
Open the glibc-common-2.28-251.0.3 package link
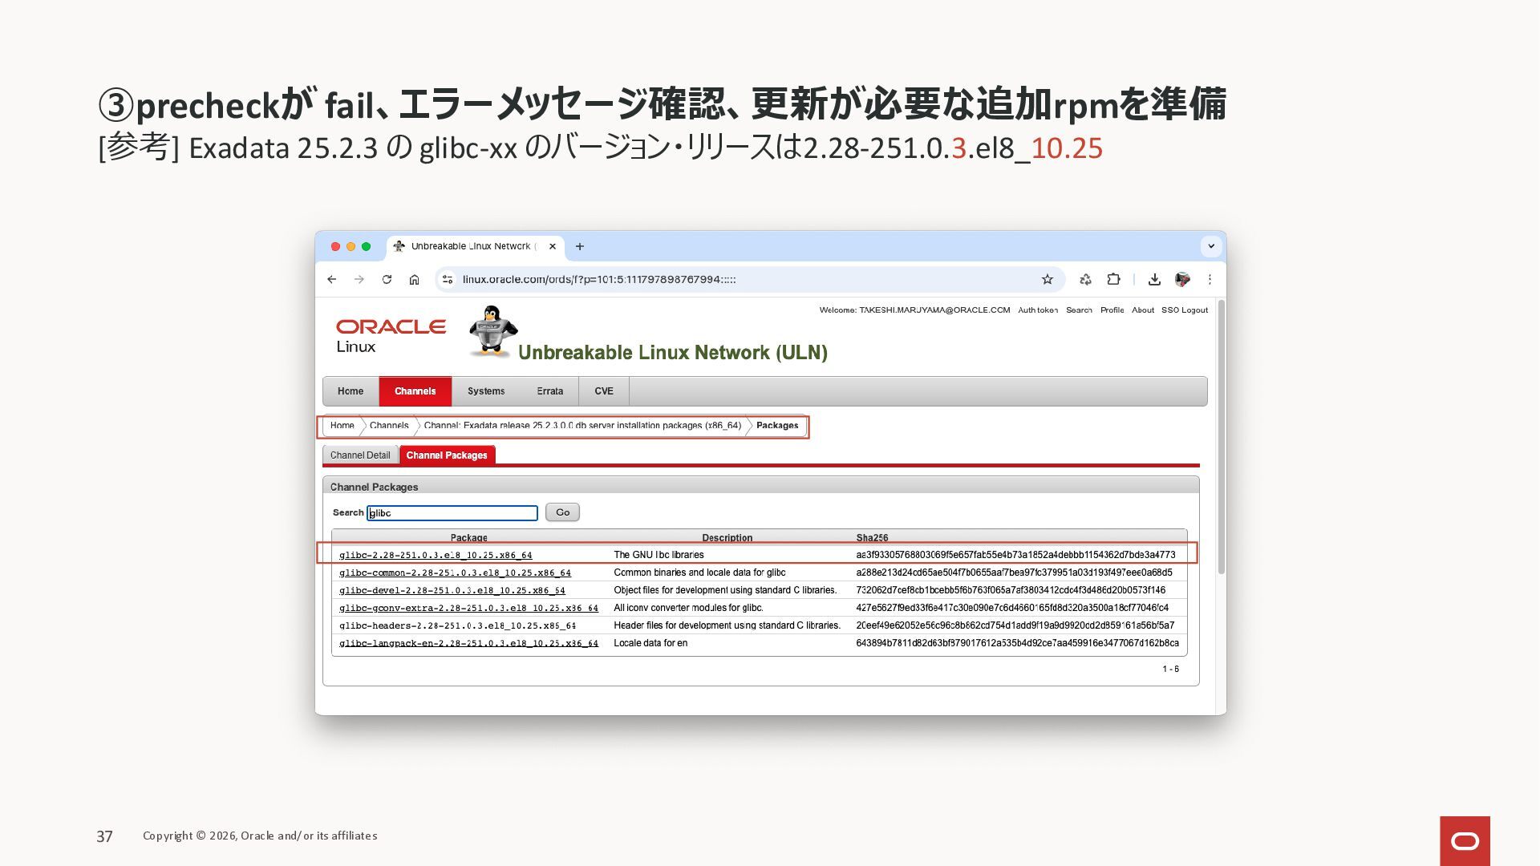point(455,573)
